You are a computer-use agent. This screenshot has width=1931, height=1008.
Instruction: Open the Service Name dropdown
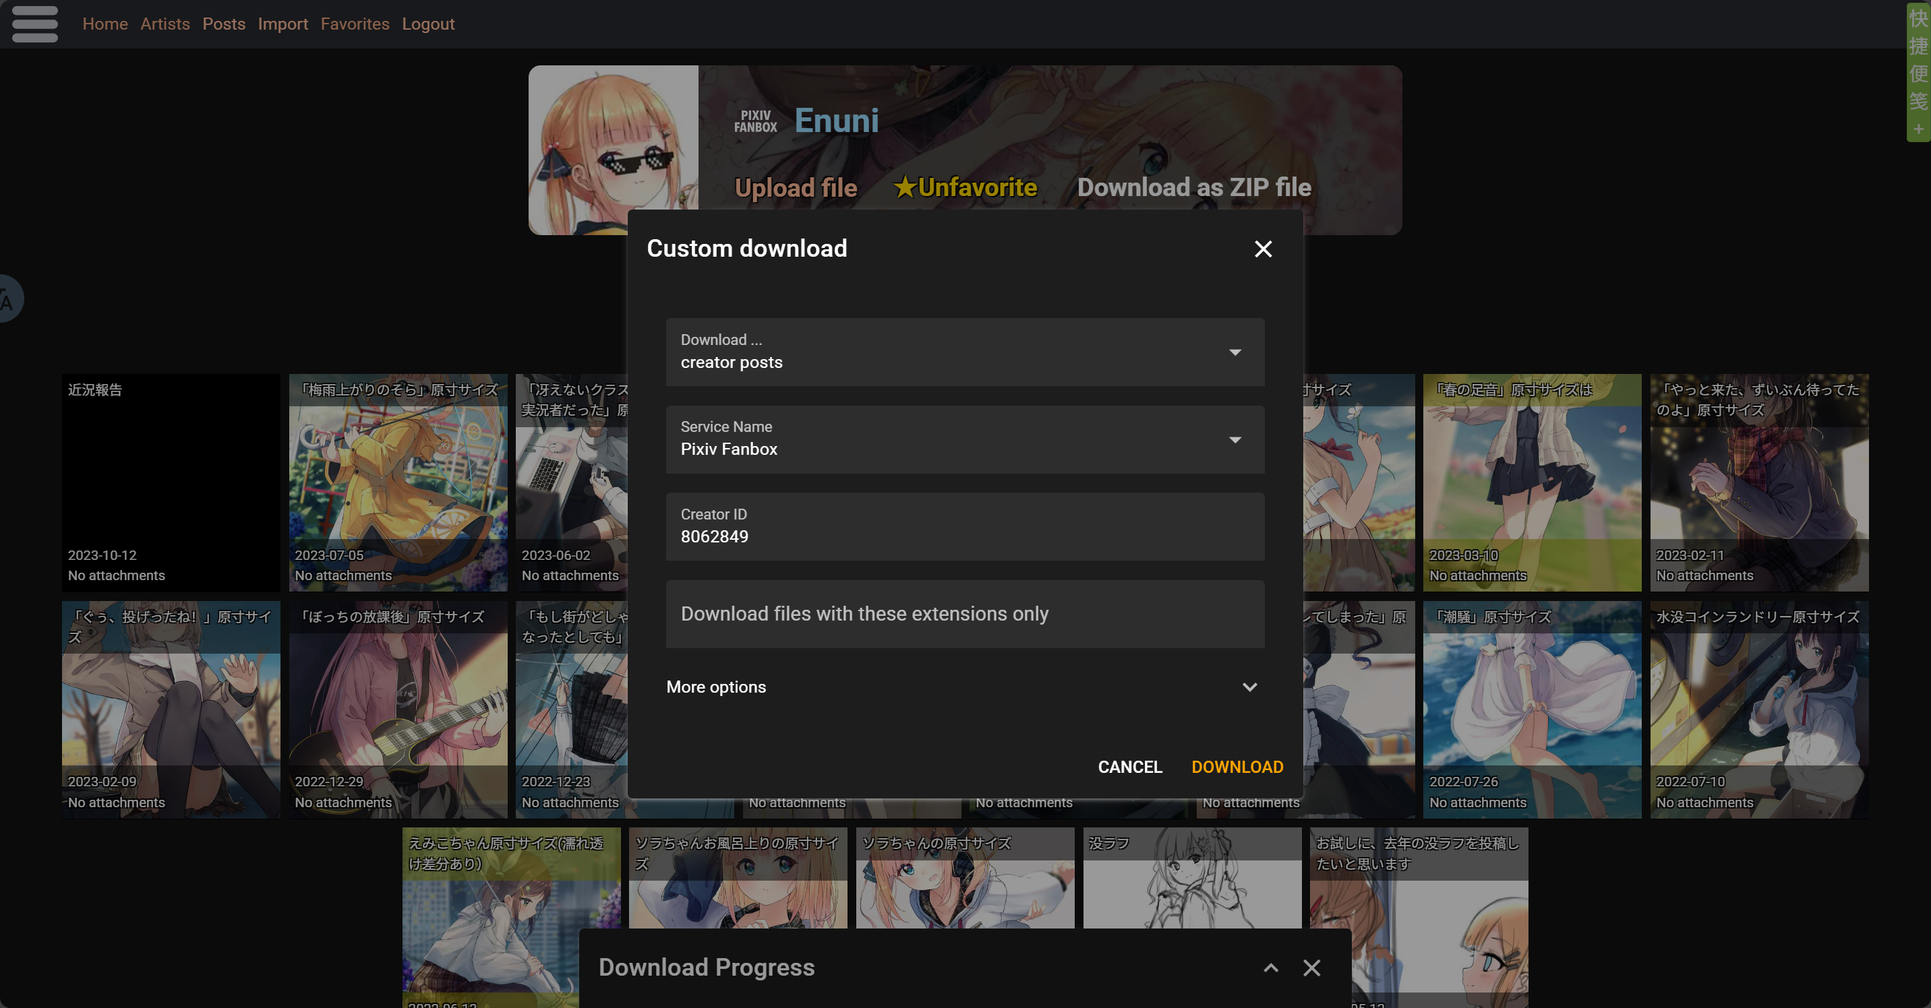coord(964,439)
